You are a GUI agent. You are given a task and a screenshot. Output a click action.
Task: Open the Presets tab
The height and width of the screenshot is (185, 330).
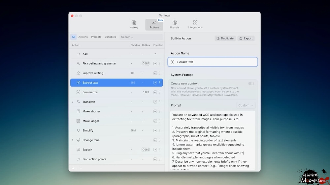coord(175,25)
